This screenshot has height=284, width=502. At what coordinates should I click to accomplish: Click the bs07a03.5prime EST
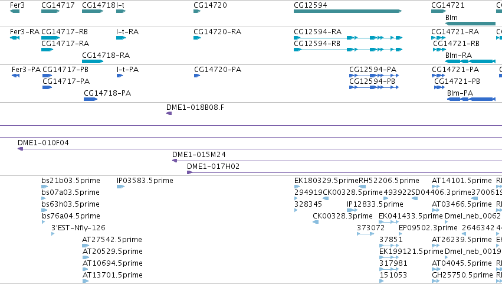click(43, 198)
